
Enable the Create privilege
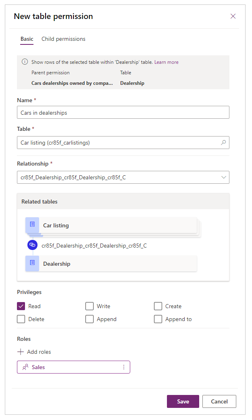tap(158, 306)
